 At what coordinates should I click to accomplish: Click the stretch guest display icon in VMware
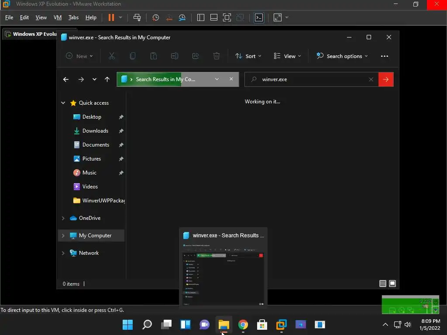pyautogui.click(x=278, y=17)
